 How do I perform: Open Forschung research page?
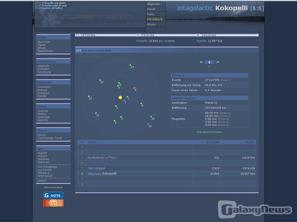pos(44,72)
